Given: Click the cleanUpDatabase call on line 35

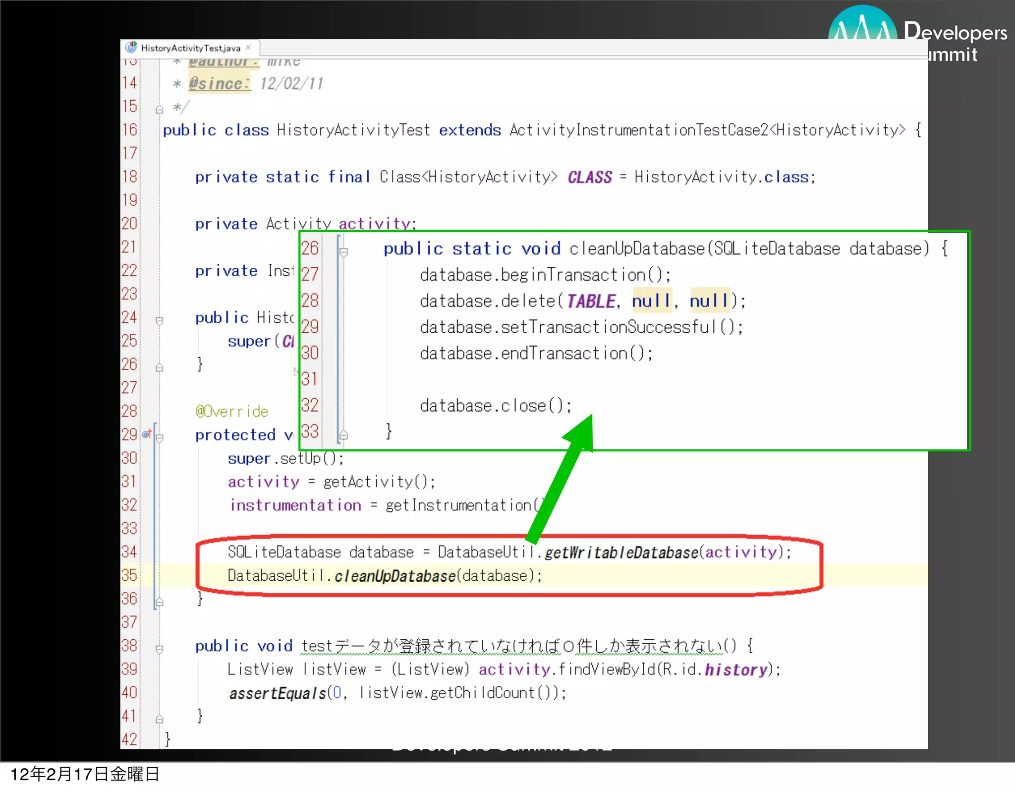Looking at the screenshot, I should 395,576.
